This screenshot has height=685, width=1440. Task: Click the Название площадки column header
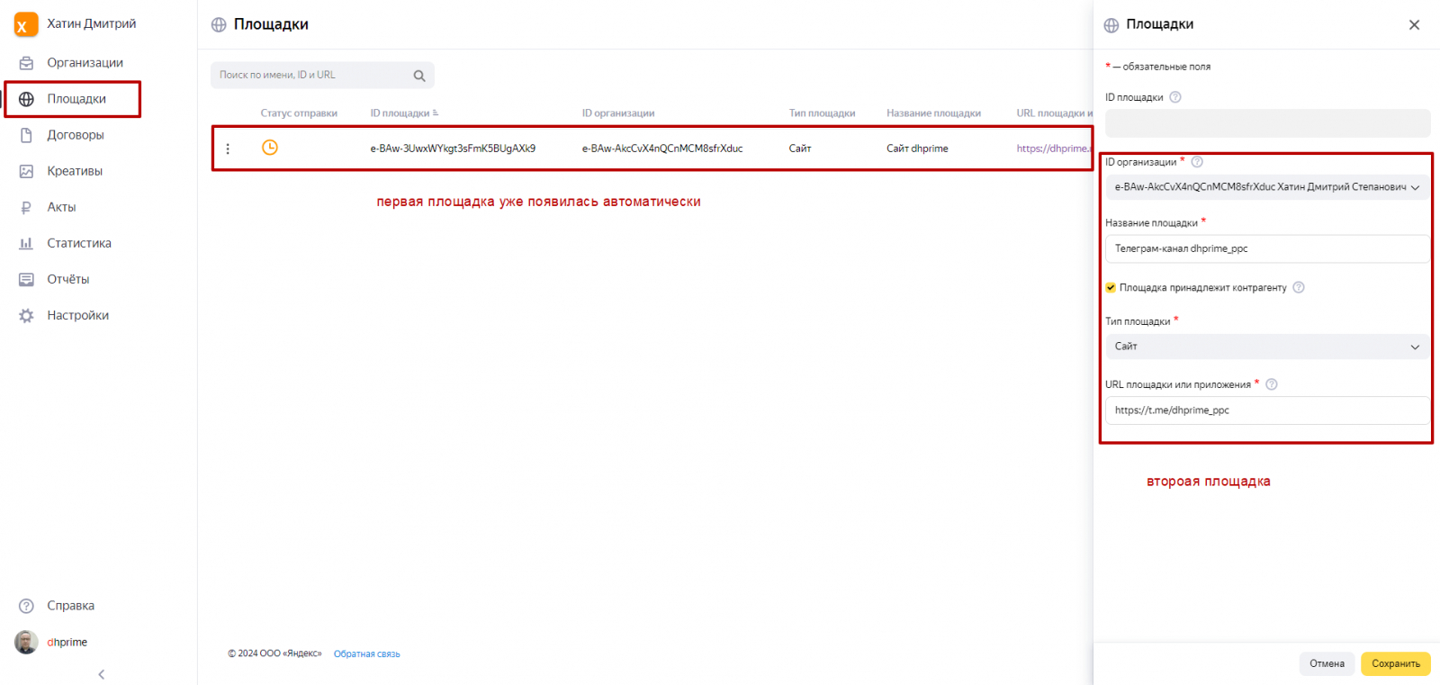(x=933, y=113)
